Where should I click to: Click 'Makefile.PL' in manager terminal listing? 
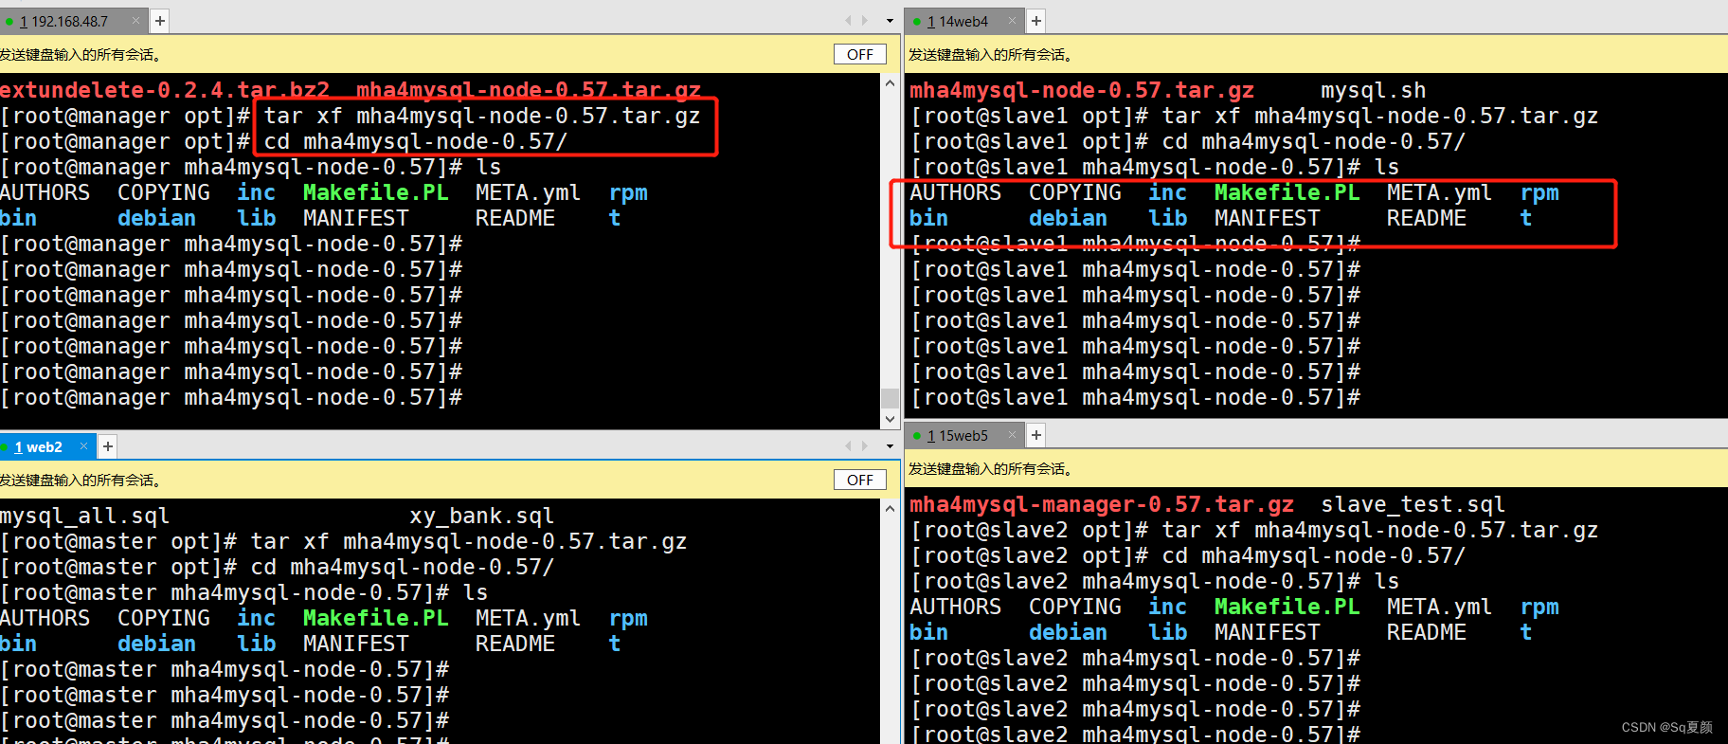click(376, 192)
